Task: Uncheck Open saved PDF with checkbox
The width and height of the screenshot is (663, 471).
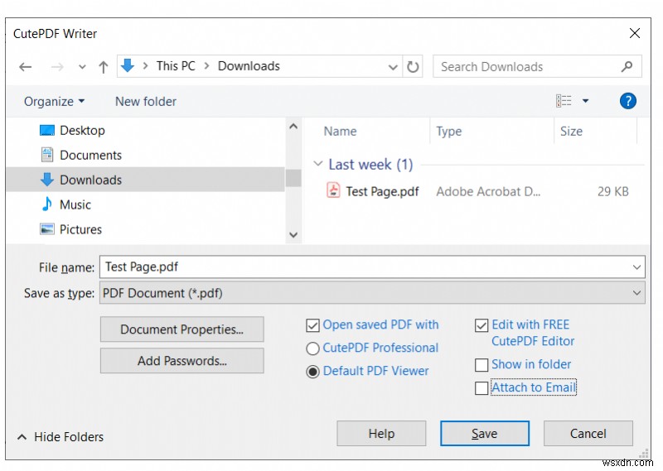Action: 312,325
